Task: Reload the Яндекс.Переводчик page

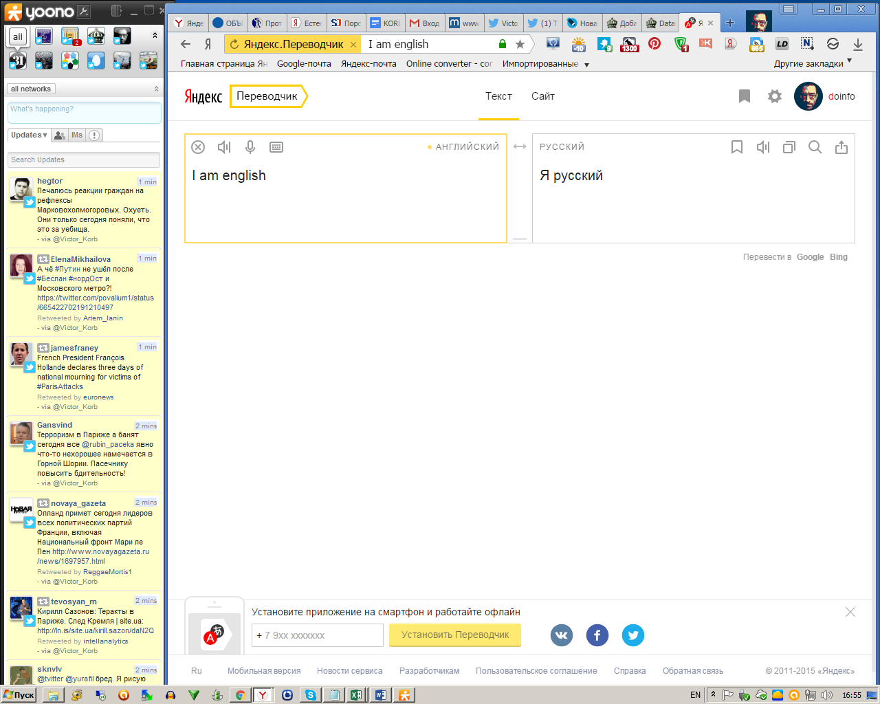Action: (234, 44)
